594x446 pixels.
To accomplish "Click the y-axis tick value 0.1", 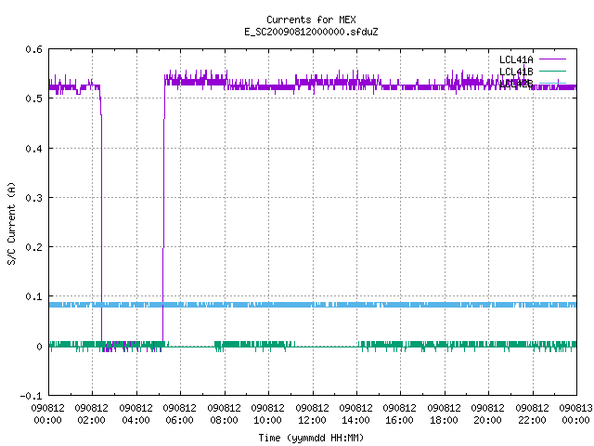I will pyautogui.click(x=33, y=296).
